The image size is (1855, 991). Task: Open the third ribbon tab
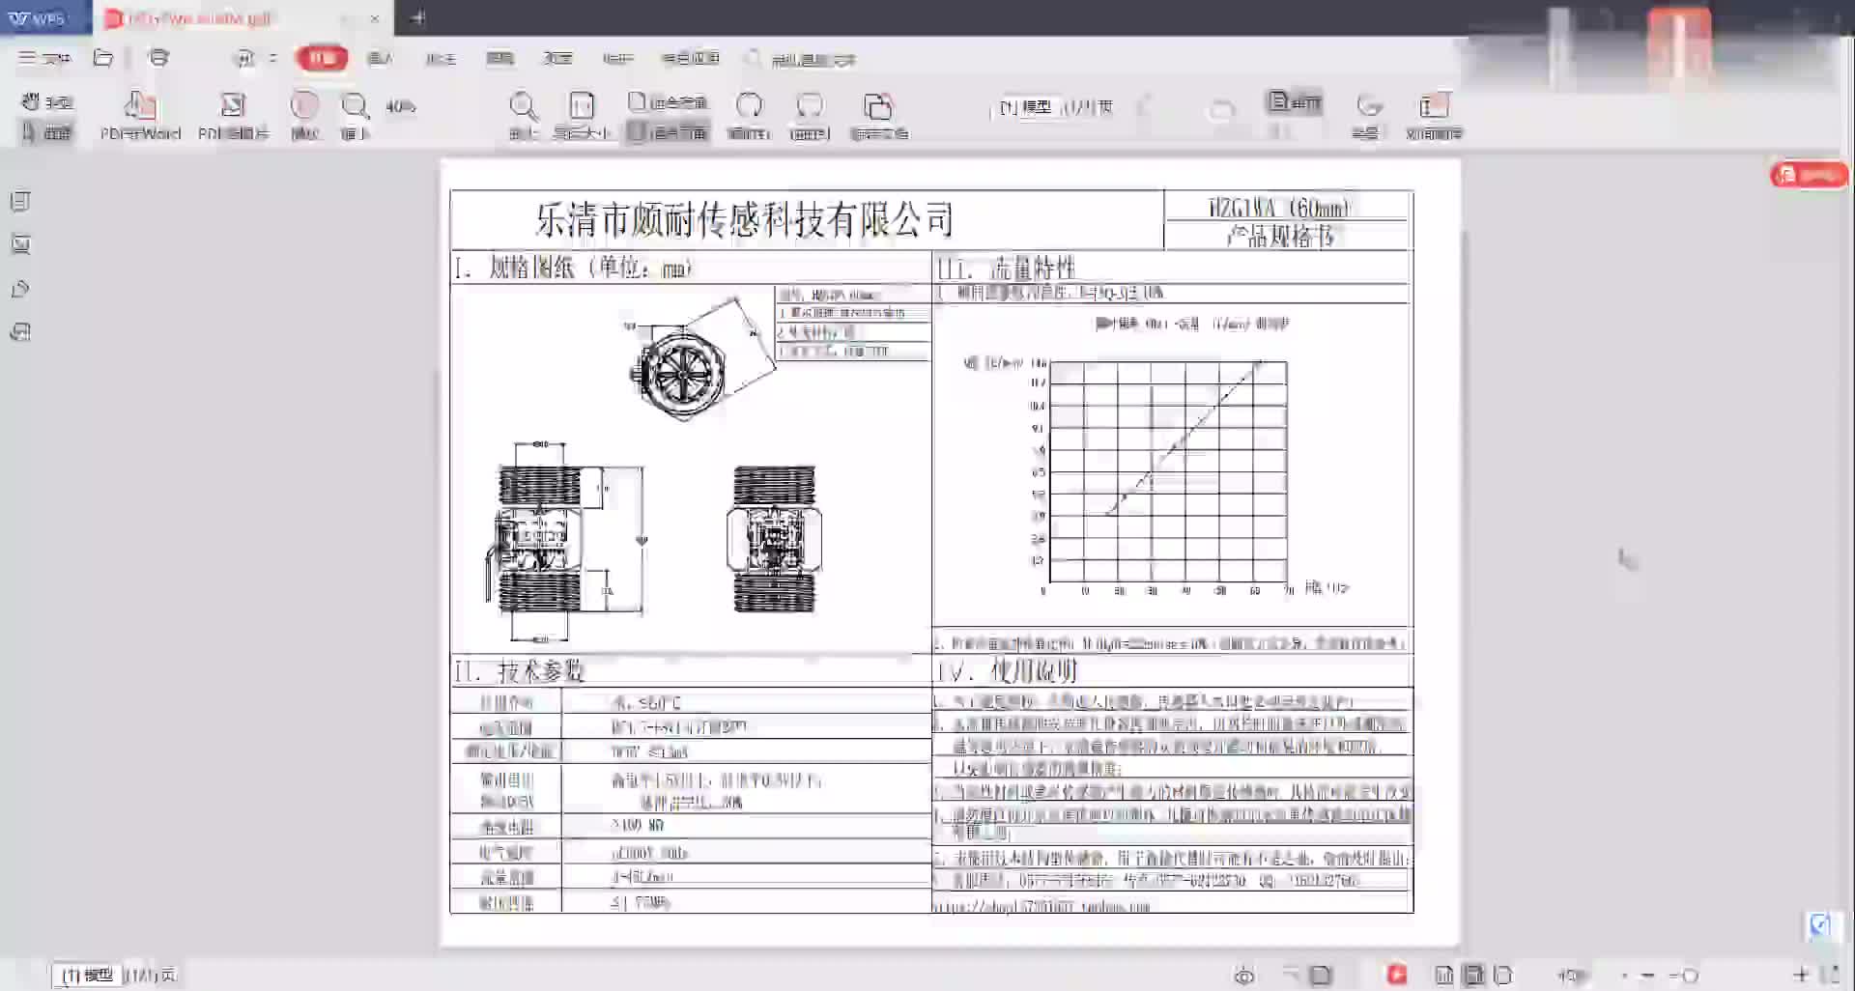441,59
